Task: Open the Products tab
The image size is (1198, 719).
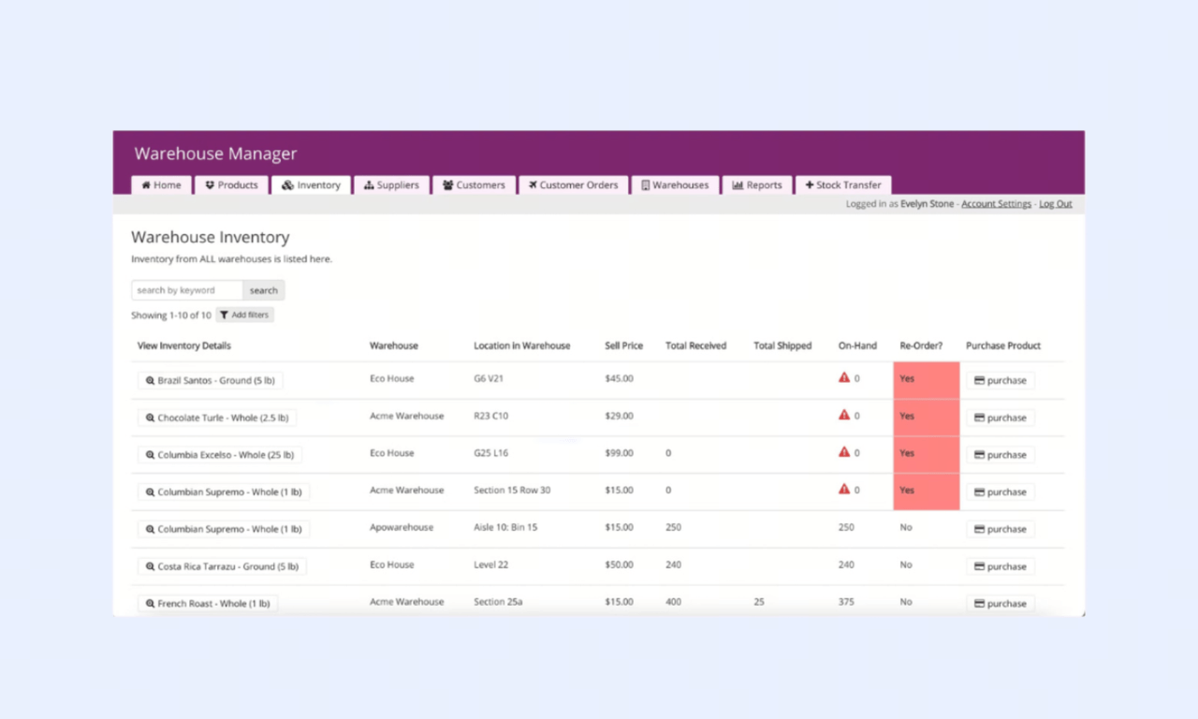Action: click(232, 185)
